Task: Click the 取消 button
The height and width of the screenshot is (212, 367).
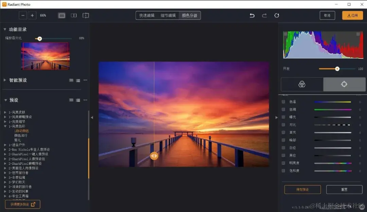Action: pyautogui.click(x=327, y=15)
